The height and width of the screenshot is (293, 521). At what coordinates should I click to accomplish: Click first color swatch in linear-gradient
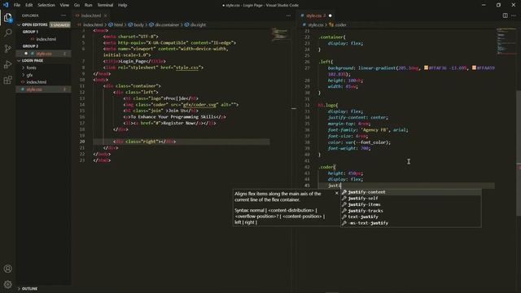(426, 68)
